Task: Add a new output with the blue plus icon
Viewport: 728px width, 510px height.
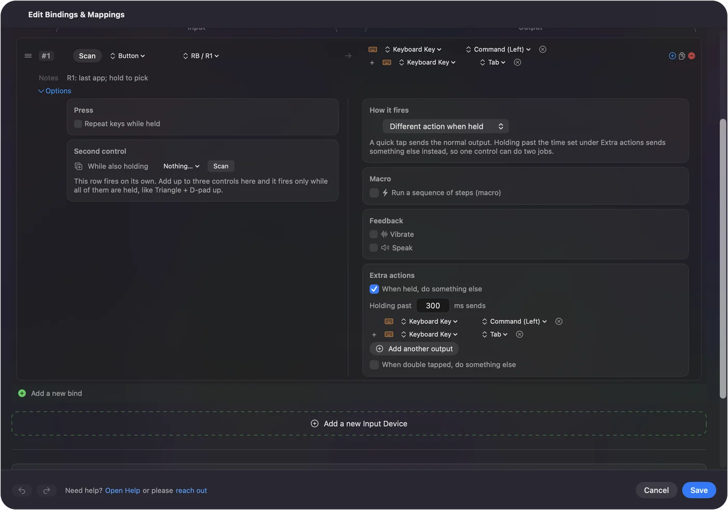Action: [x=672, y=56]
